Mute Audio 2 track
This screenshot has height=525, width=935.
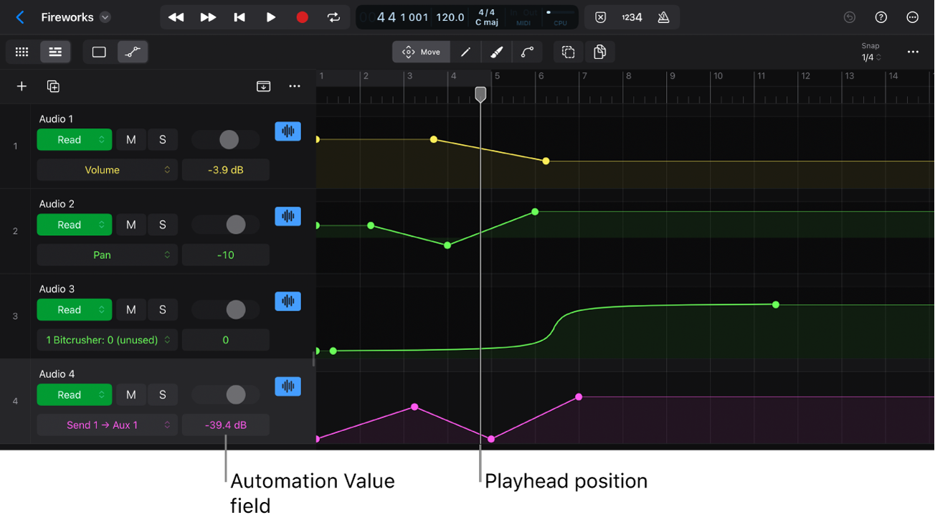point(130,224)
